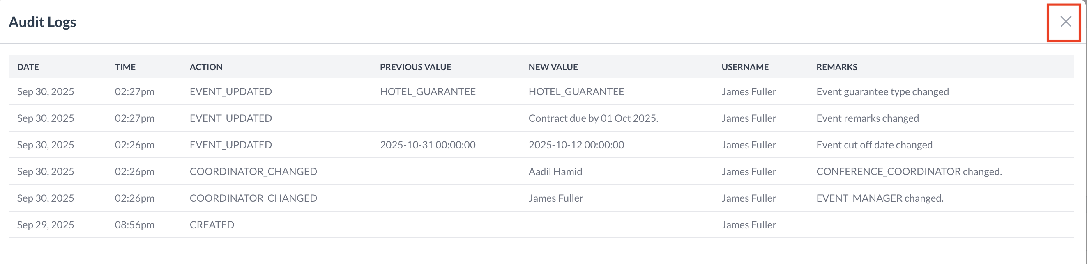This screenshot has width=1087, height=264.
Task: Click 'Contract due by 01 Oct 2025.' value
Action: [x=593, y=118]
